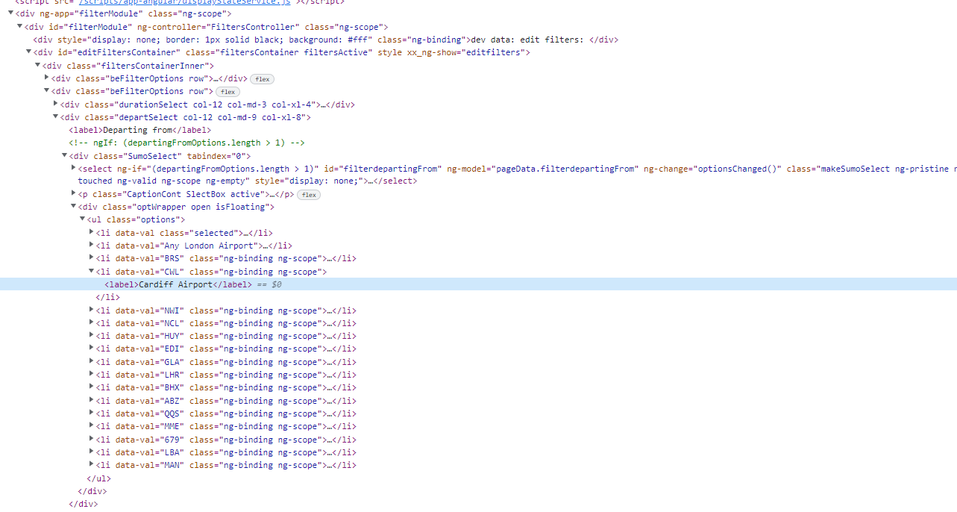Click the "optionsChanged()" ng-change value
This screenshot has width=957, height=512.
739,169
